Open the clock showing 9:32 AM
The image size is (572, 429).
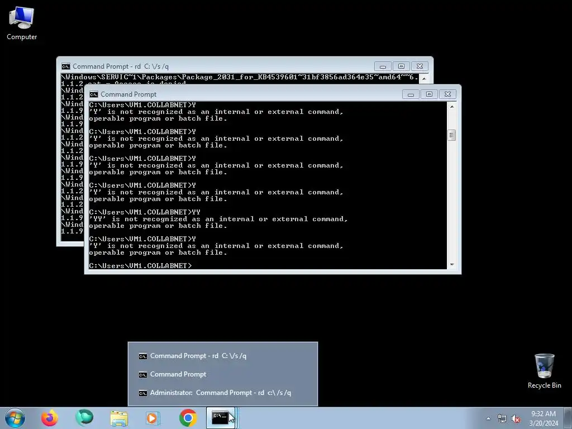(x=544, y=414)
